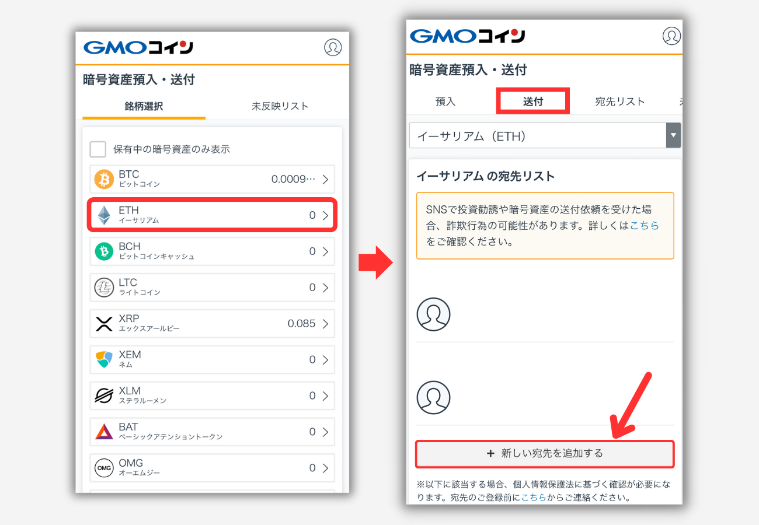Click the XEM (ネム) icon
759x525 pixels.
pyautogui.click(x=104, y=360)
